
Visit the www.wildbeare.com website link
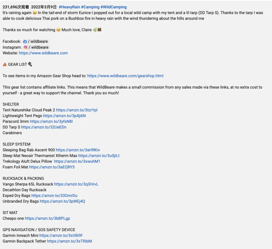[43, 53]
